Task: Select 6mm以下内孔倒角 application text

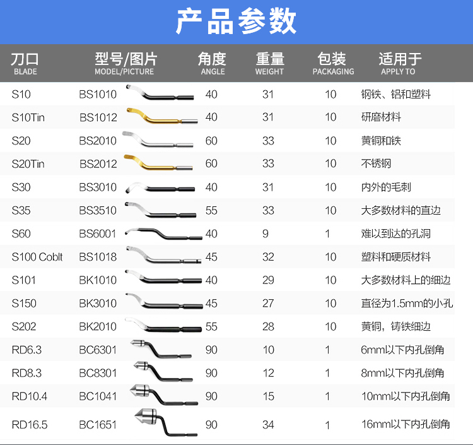Action: coord(402,350)
